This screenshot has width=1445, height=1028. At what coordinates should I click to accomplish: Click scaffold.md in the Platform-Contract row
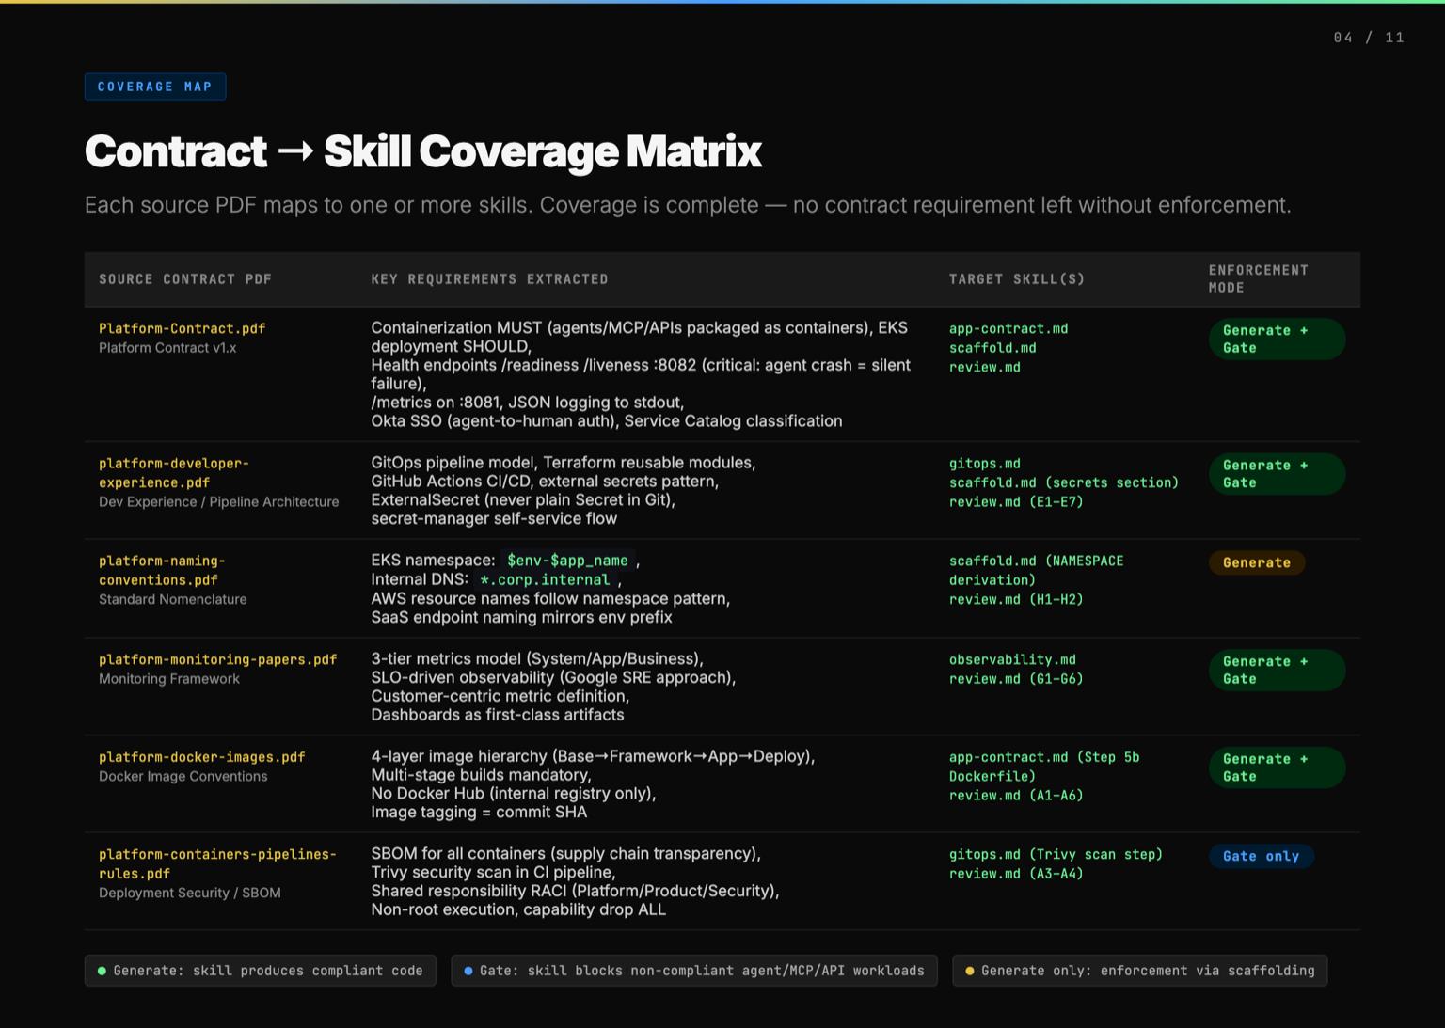click(992, 348)
